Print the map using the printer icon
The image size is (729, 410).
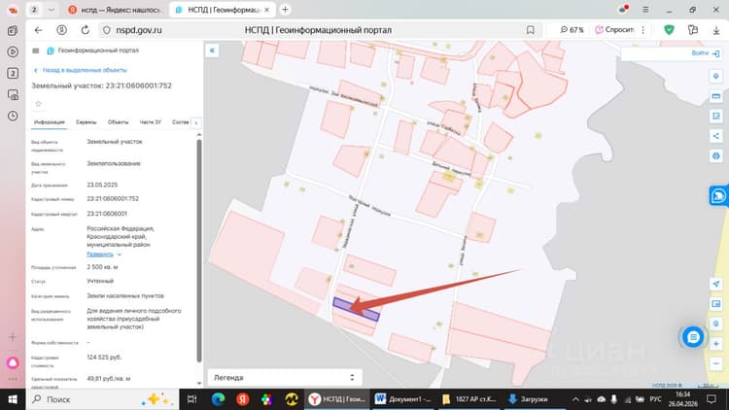716,156
